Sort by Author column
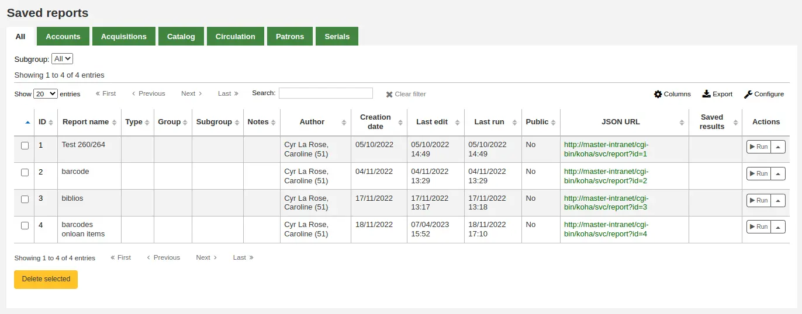The image size is (802, 314). pos(316,122)
